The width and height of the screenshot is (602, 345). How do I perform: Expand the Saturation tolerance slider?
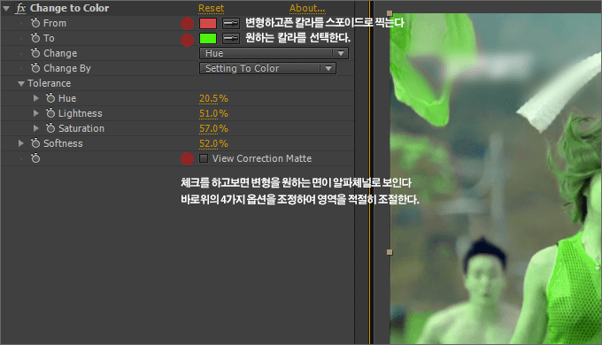36,128
